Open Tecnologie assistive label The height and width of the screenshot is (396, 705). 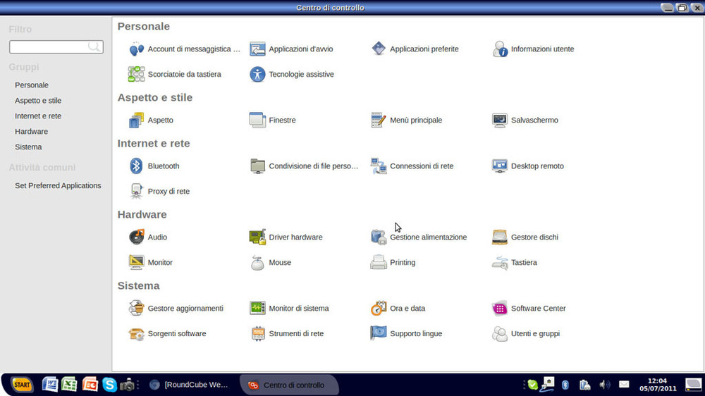[x=301, y=74]
